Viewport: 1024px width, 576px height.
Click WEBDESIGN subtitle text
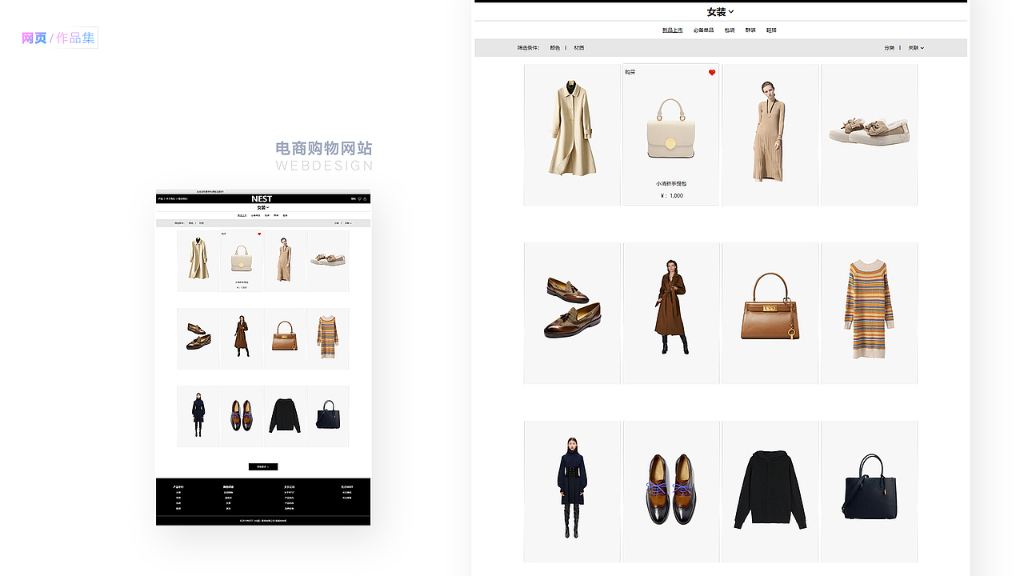(x=324, y=166)
